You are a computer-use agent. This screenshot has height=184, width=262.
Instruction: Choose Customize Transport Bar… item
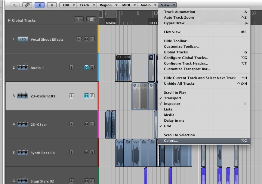[204, 69]
